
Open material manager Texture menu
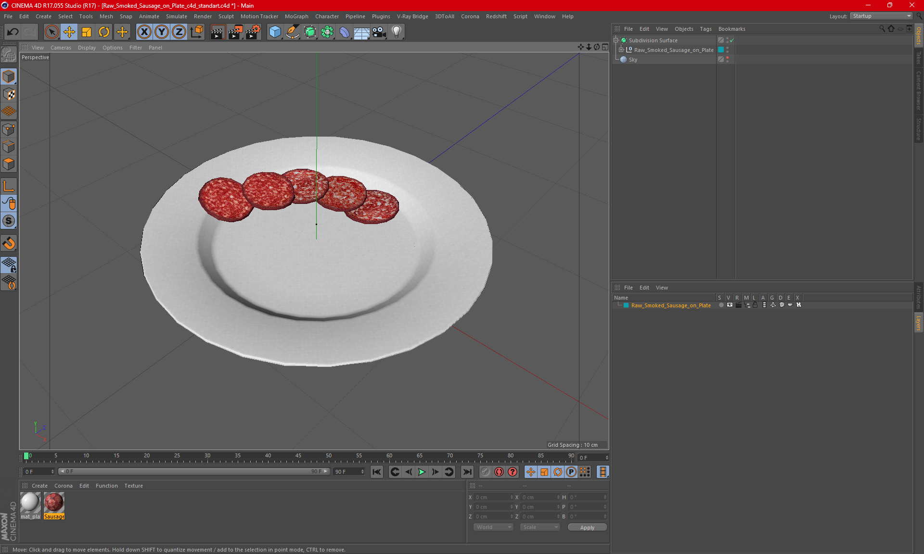133,486
